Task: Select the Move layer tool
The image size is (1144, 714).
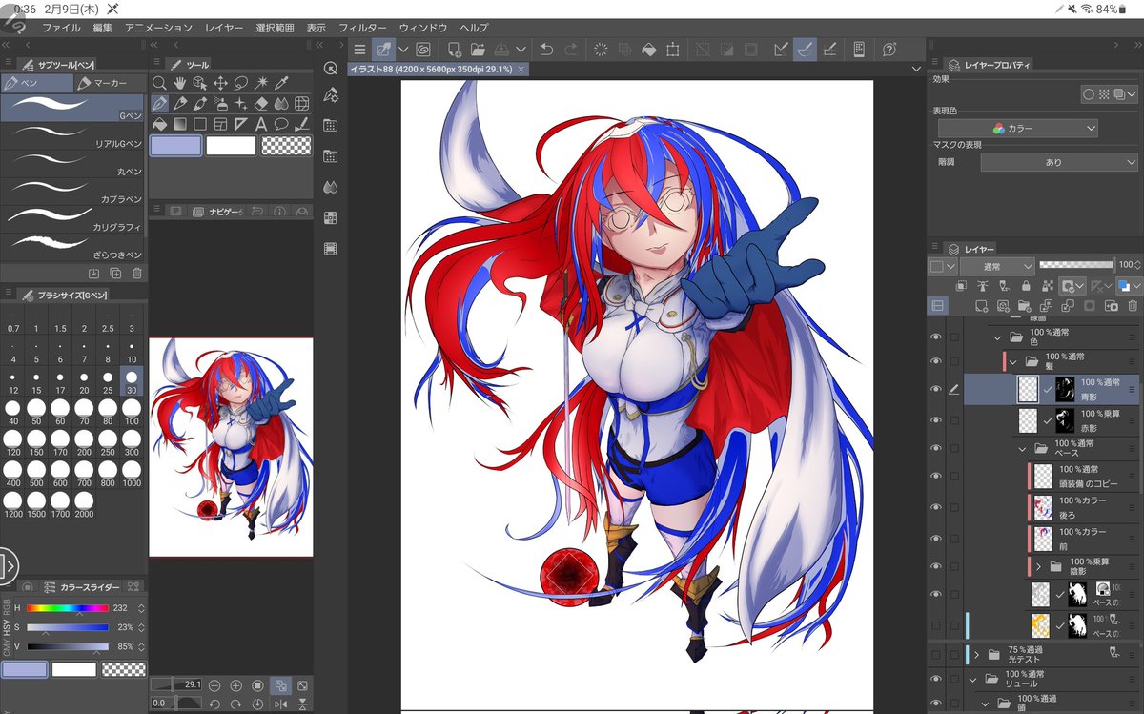Action: point(220,84)
